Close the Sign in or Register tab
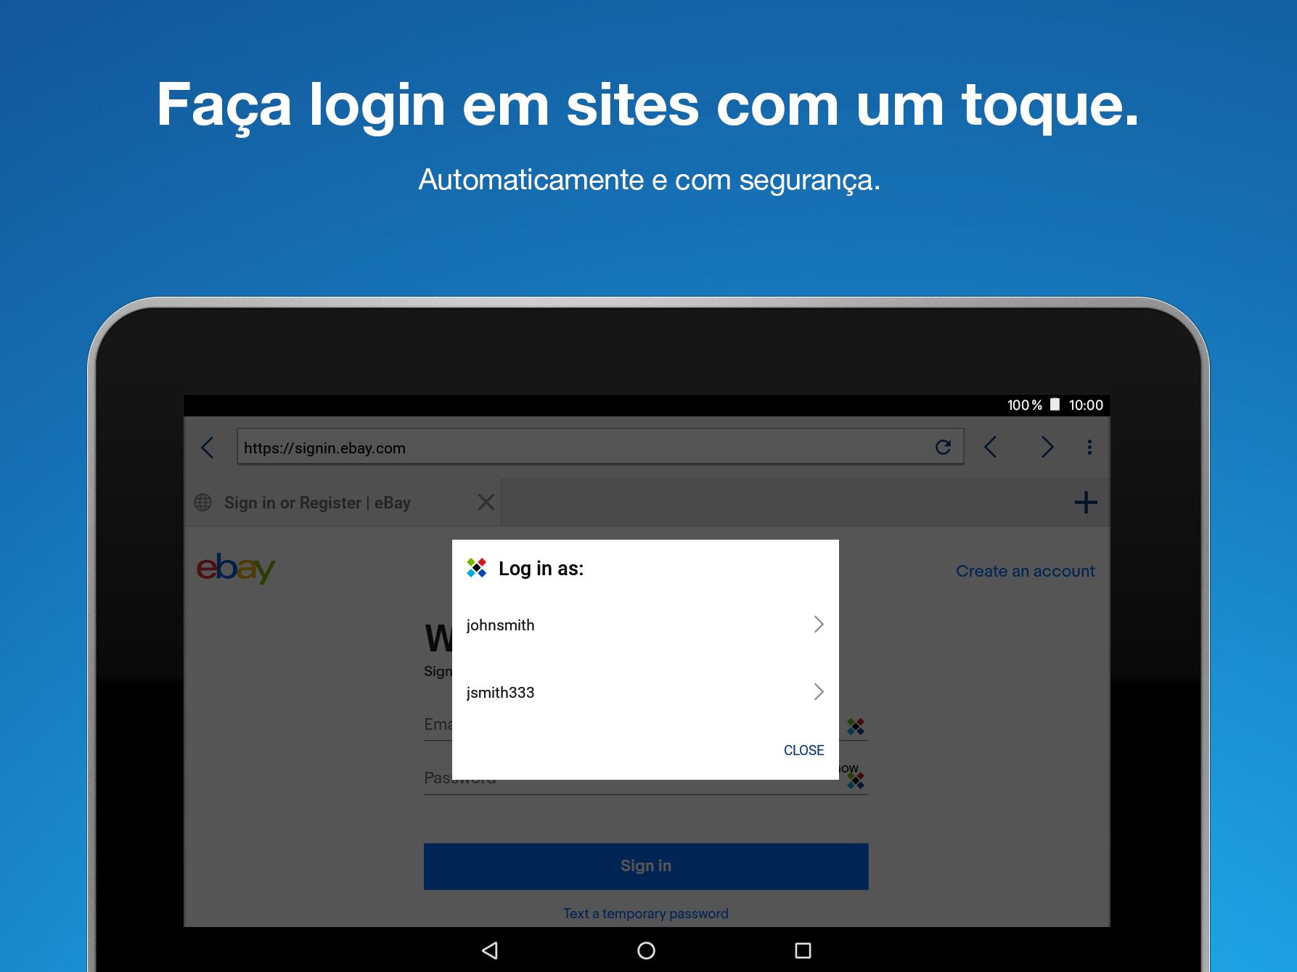 [x=486, y=502]
